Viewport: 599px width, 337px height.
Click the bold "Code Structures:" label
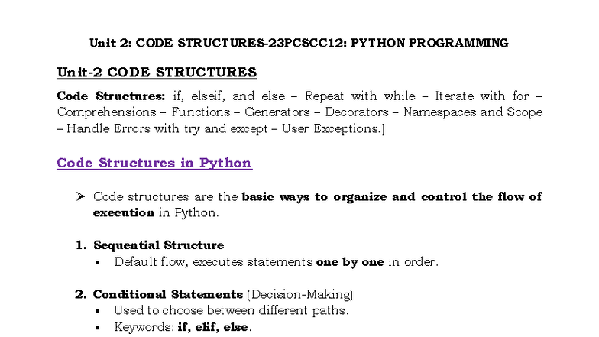coord(110,96)
